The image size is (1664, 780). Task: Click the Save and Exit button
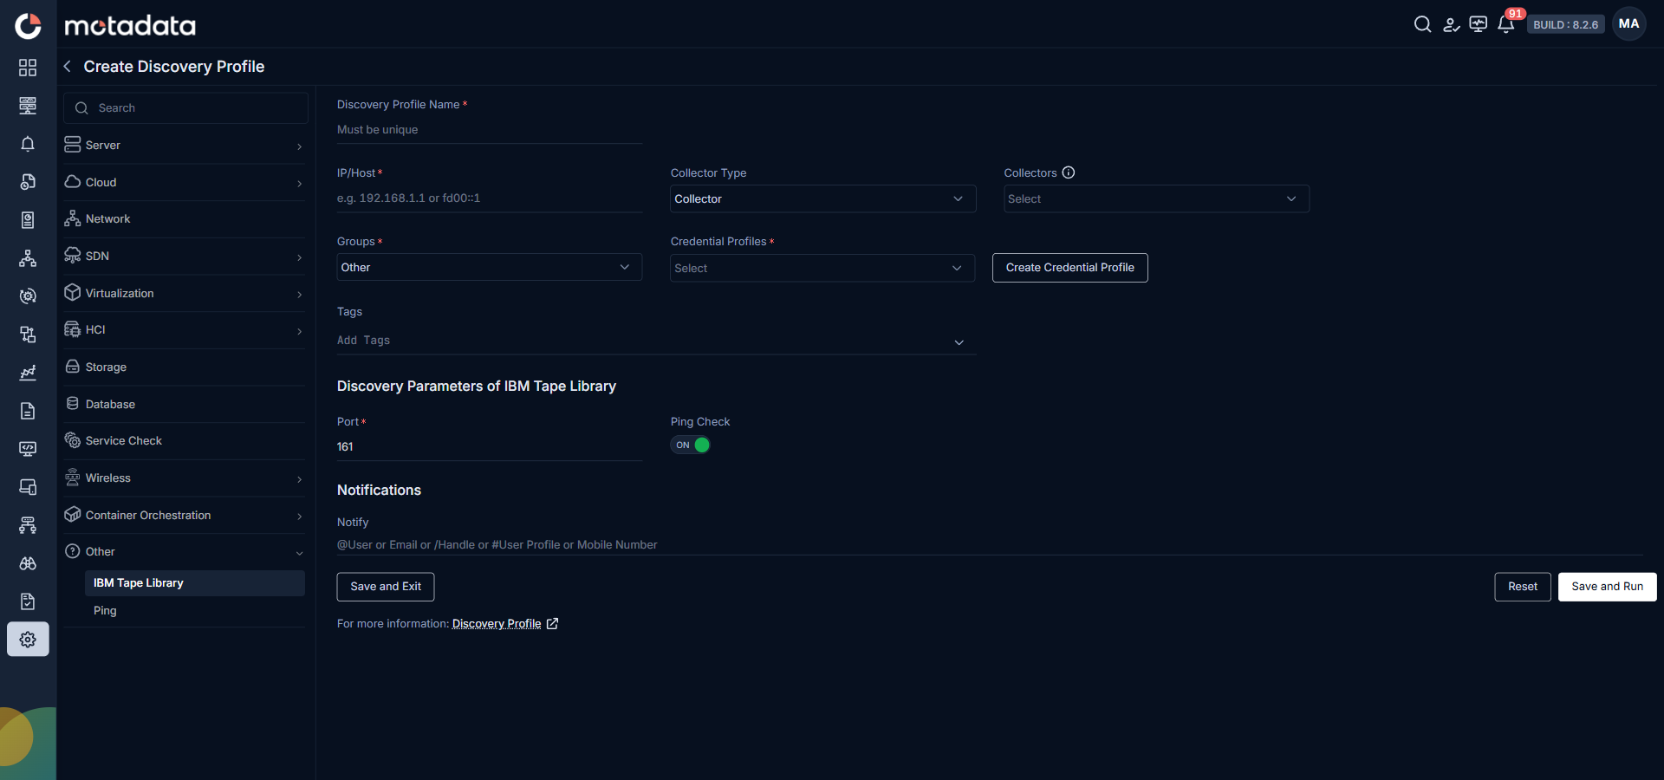pyautogui.click(x=386, y=587)
